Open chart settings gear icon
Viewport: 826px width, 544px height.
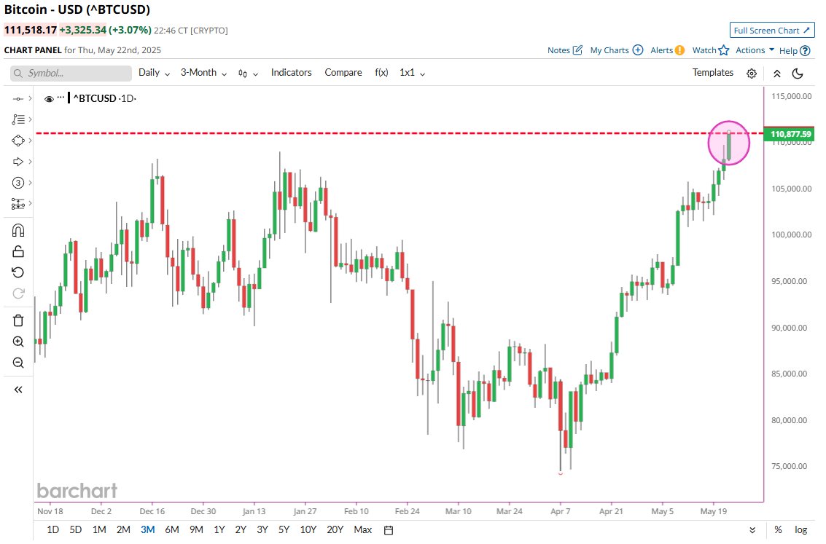pos(752,73)
